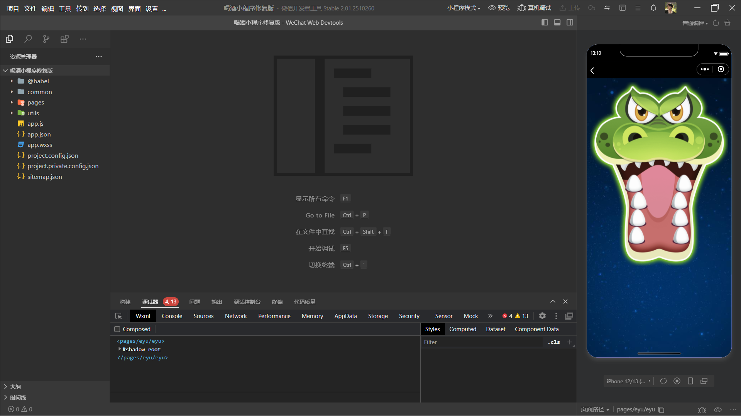Click the simulator stop icon
Screen dimensions: 741x416
tap(677, 381)
